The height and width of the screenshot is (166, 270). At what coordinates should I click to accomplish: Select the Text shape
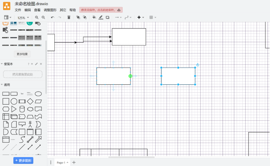(x=22, y=94)
